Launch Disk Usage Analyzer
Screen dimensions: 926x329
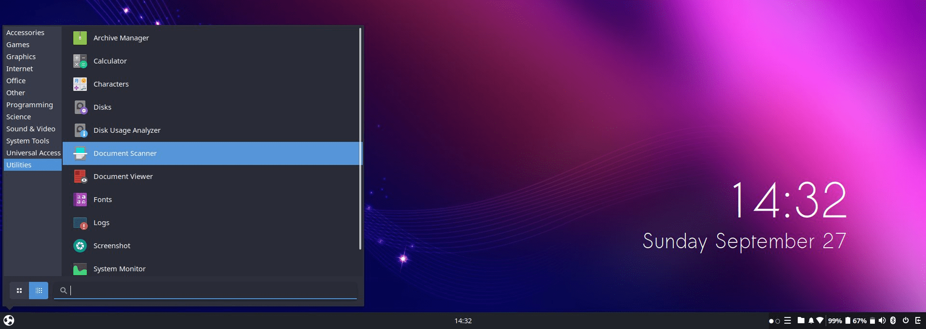(126, 130)
